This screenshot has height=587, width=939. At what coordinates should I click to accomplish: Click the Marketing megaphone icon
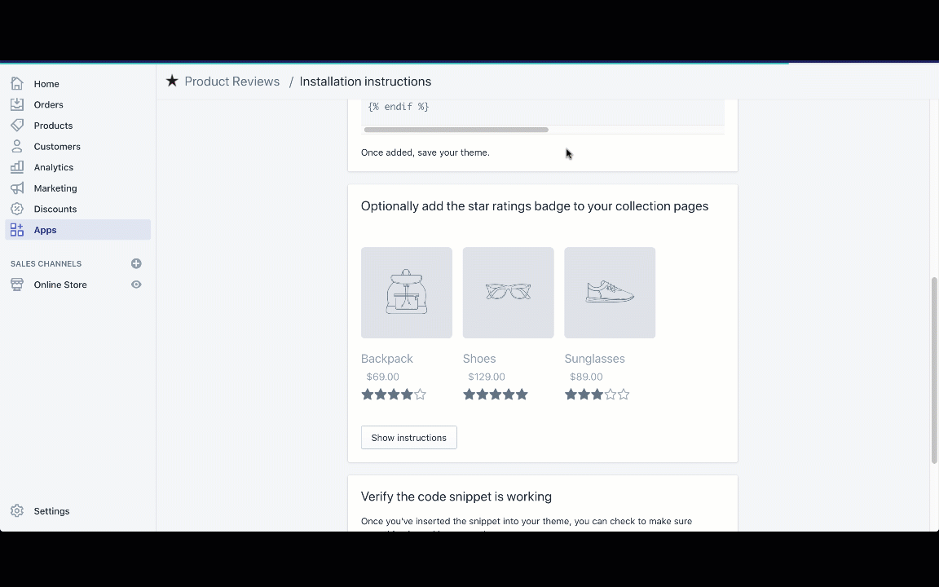click(17, 188)
